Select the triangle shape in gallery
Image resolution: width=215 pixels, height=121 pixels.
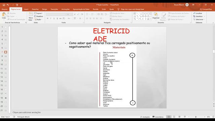coord(135,16)
